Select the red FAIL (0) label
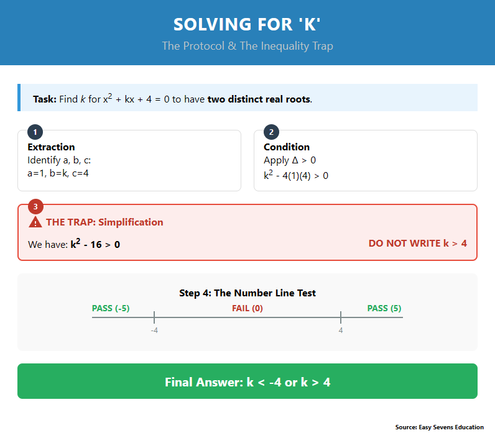 pyautogui.click(x=247, y=308)
